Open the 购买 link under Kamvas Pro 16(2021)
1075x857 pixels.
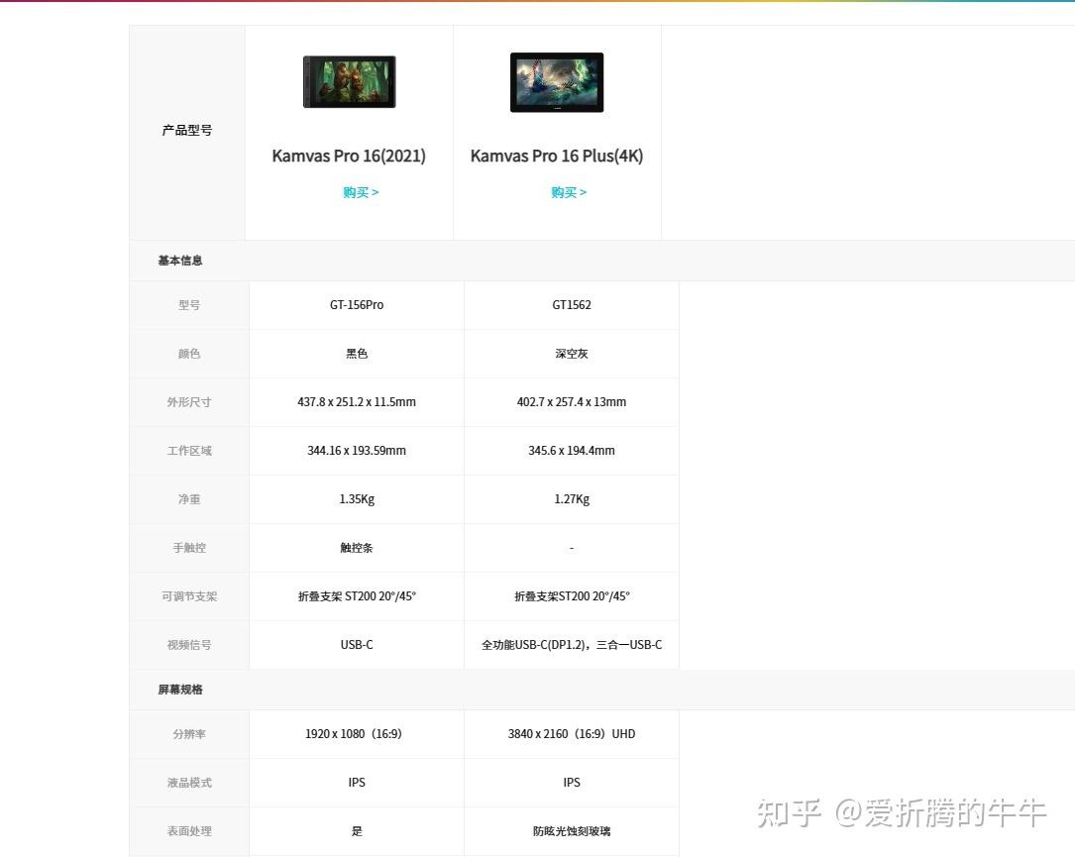pyautogui.click(x=361, y=192)
